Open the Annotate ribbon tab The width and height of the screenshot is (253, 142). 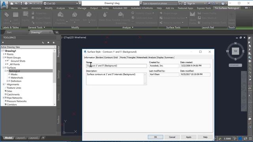pyautogui.click(x=36, y=8)
